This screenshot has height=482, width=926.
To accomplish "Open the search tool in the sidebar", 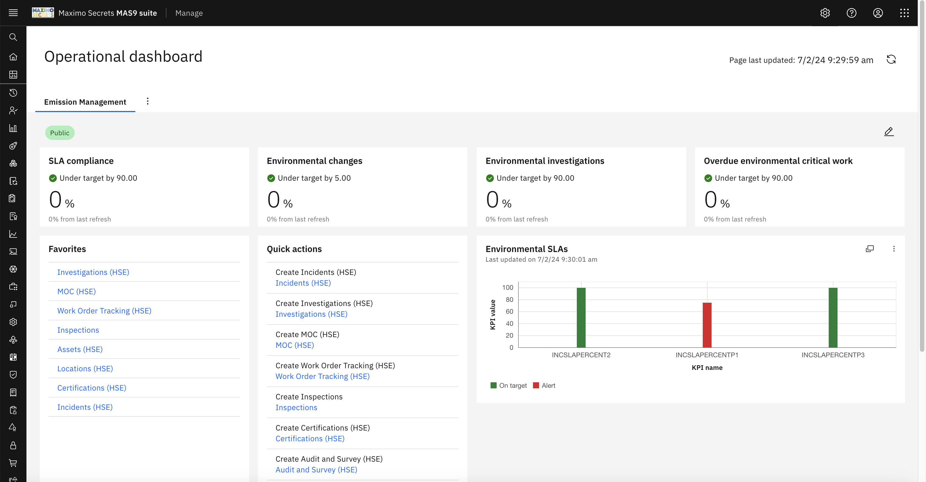I will 13,37.
